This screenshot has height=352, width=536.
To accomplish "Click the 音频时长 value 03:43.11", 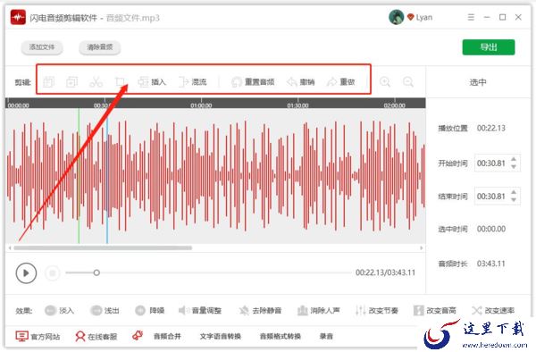I will click(491, 264).
